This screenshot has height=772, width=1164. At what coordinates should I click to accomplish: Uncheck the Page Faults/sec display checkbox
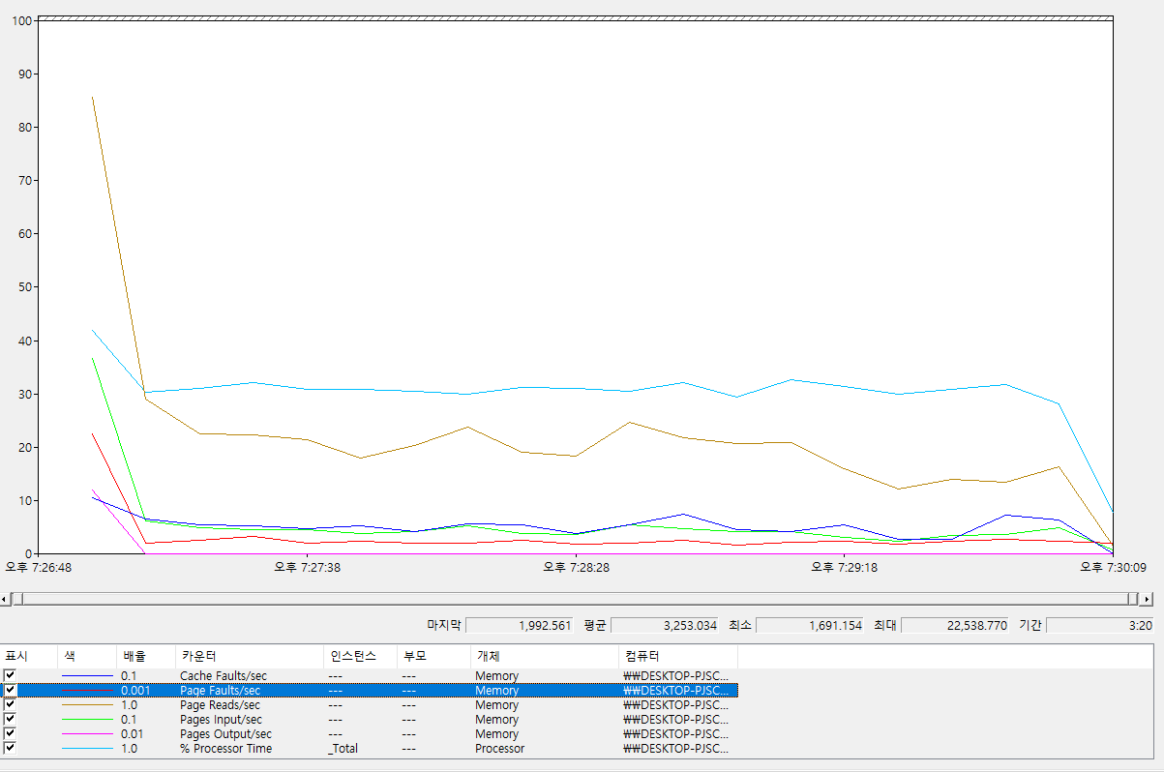point(10,690)
